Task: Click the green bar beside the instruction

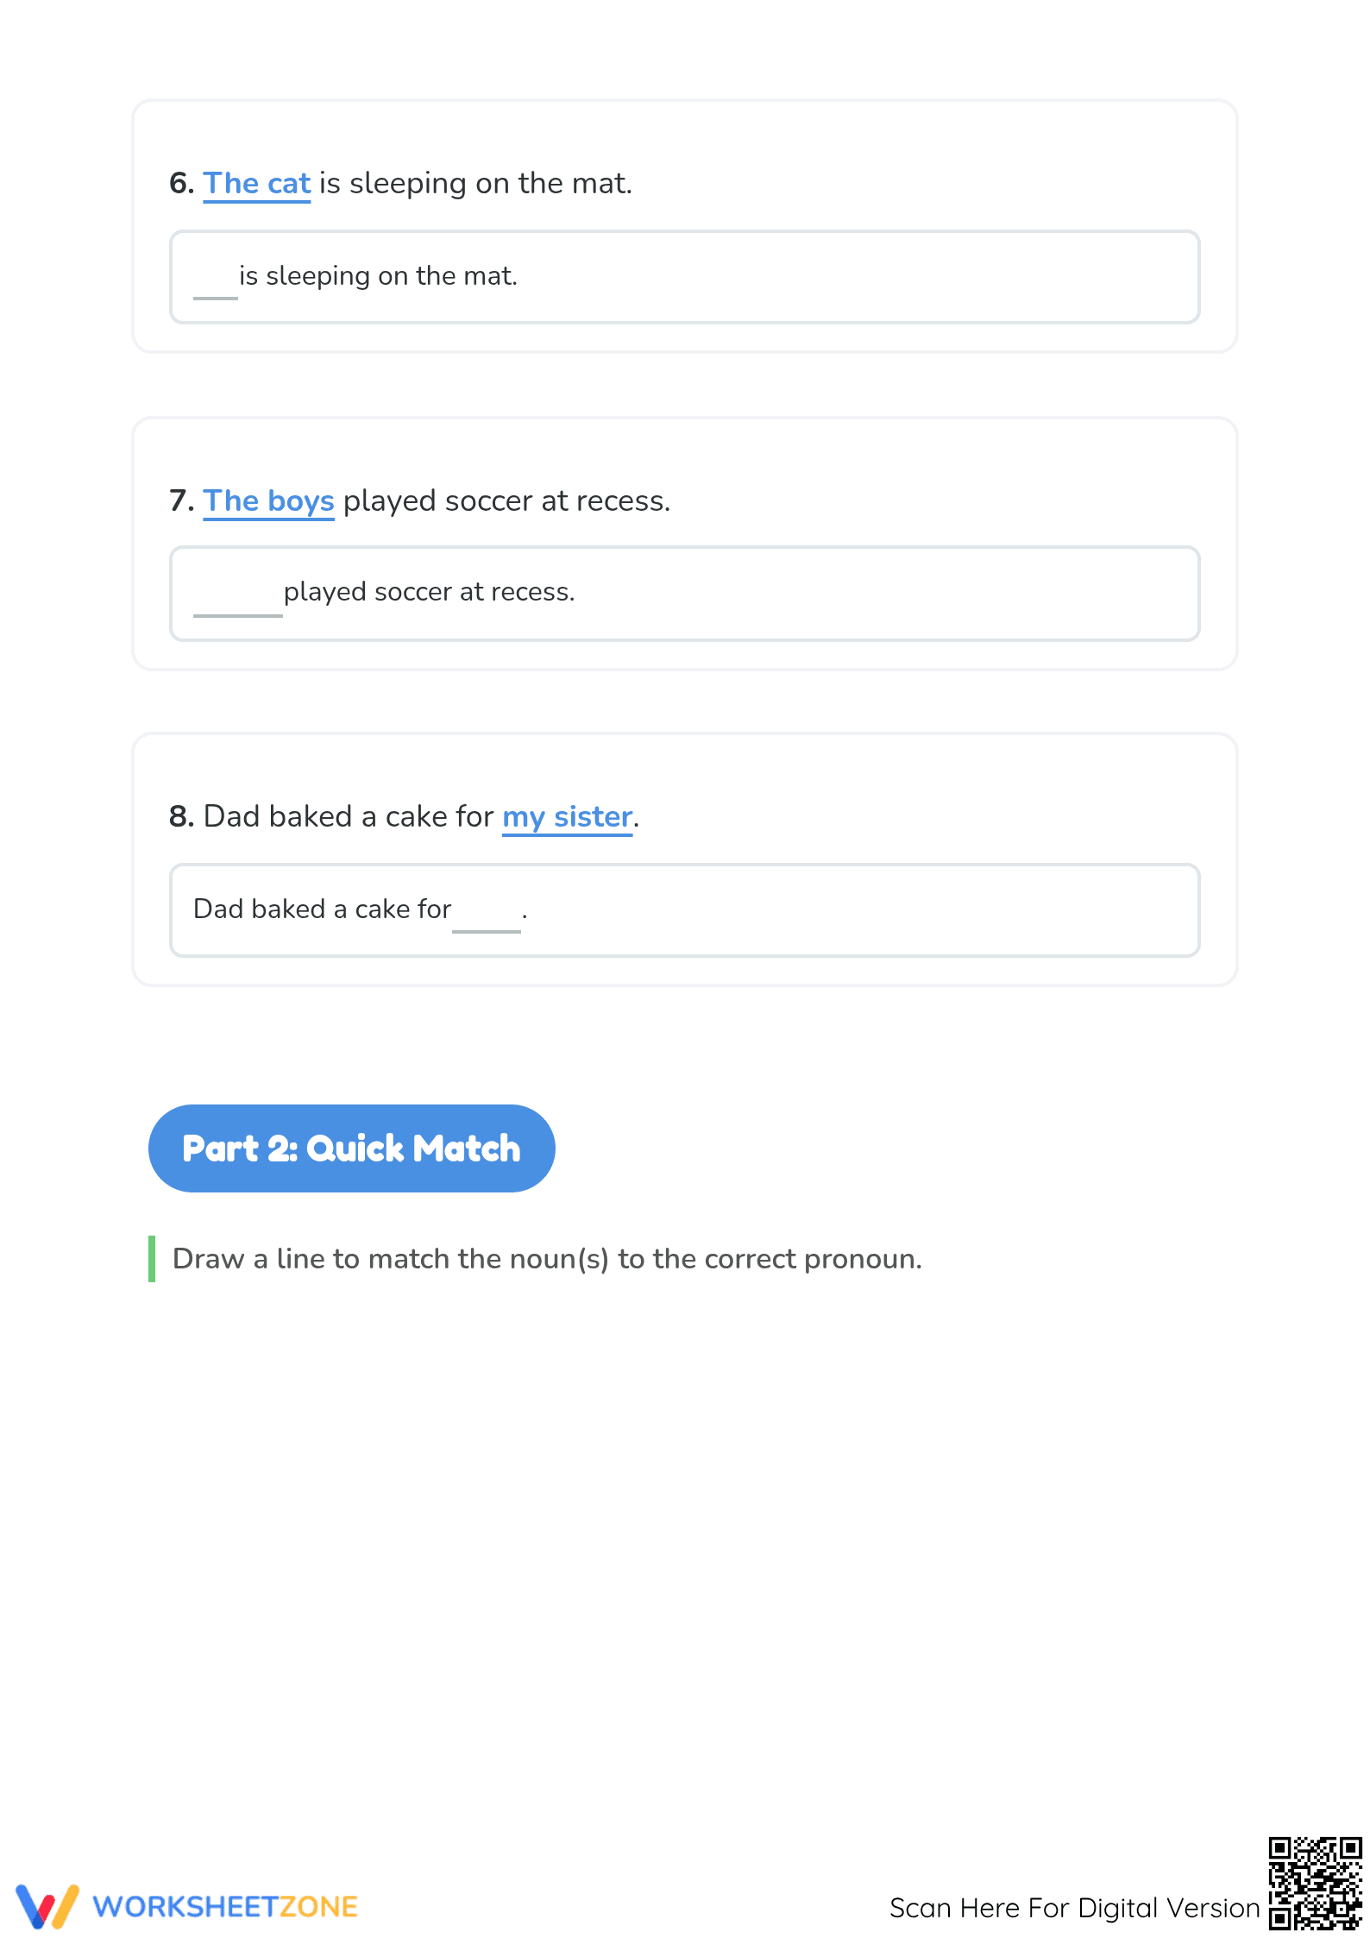Action: pyautogui.click(x=152, y=1259)
